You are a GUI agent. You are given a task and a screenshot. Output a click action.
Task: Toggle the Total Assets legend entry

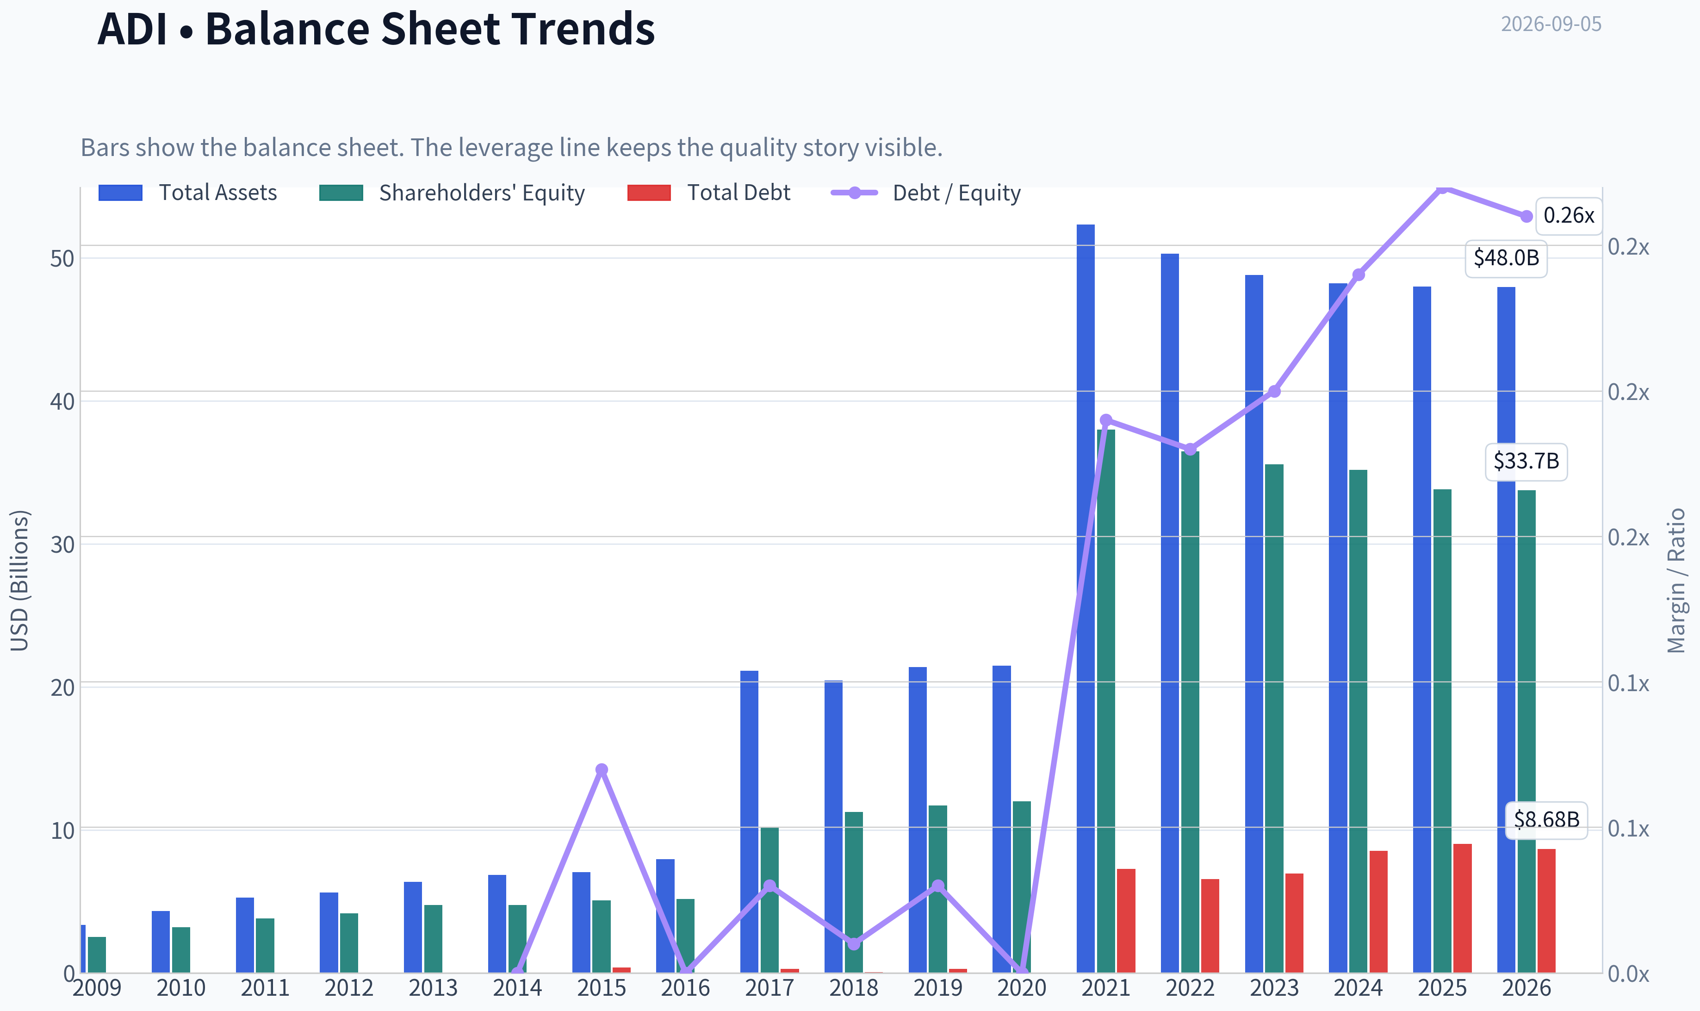(187, 193)
